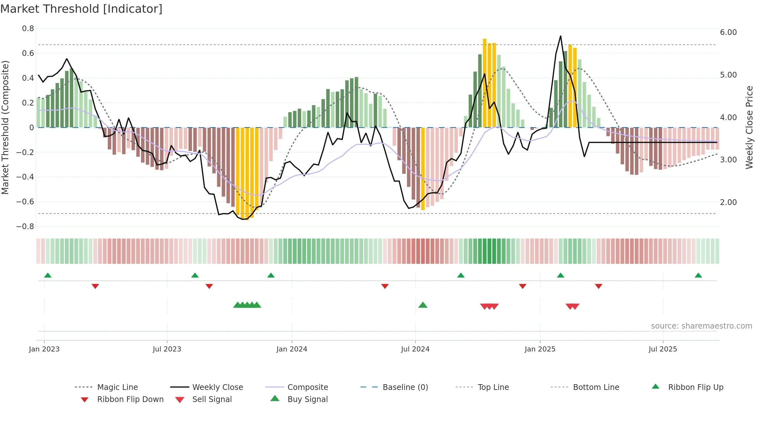Screen dimensions: 763x429
Task: Click the single buy signal triangle after Jul 2024
Action: [423, 305]
